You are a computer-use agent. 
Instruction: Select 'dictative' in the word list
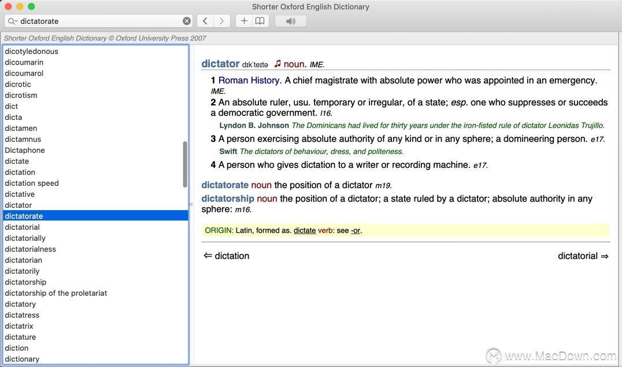coord(95,194)
